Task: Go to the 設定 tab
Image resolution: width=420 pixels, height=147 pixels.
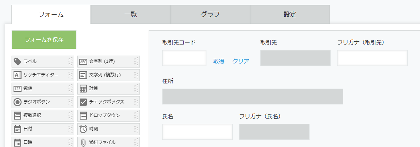Action: point(290,14)
